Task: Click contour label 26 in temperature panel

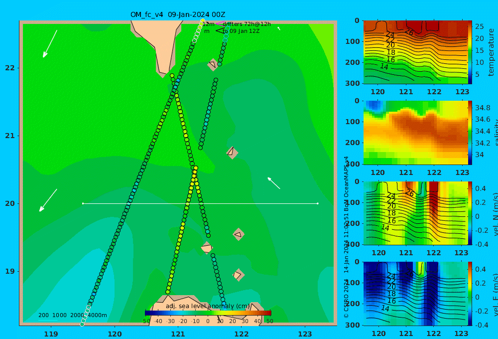Action: (409, 32)
